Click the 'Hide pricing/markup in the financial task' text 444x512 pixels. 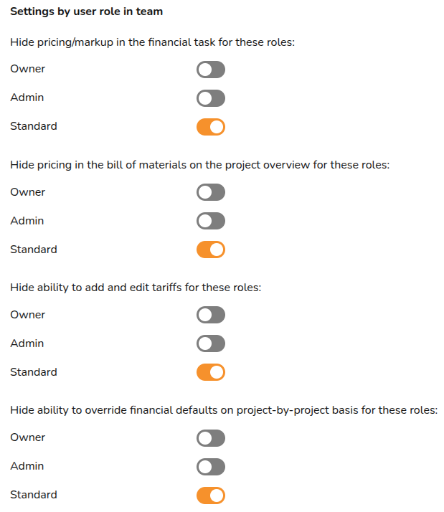[153, 42]
